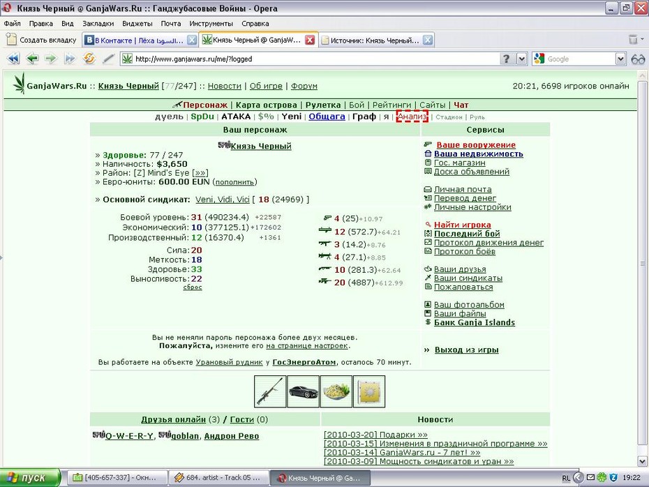Image resolution: width=649 pixels, height=487 pixels.
Task: Click the Windows пуск start button
Action: [x=30, y=477]
